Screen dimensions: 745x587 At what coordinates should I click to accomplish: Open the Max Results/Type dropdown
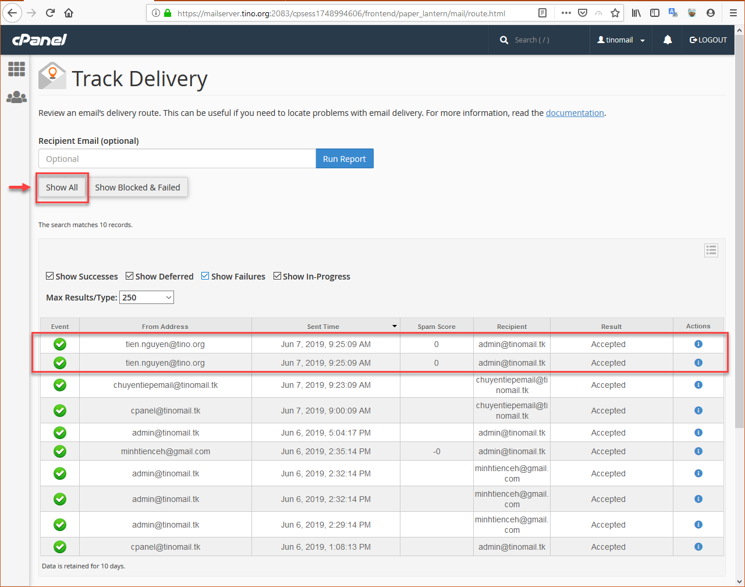coord(147,298)
